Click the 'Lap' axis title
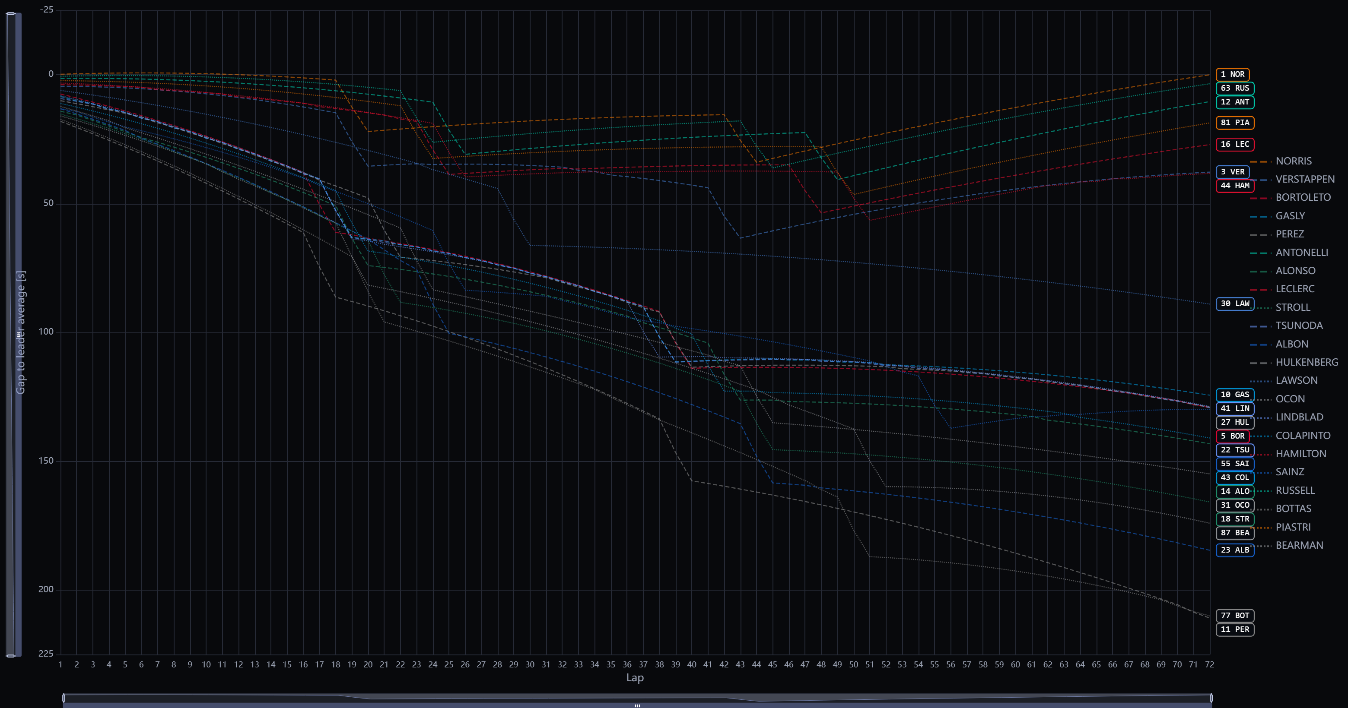 (635, 678)
